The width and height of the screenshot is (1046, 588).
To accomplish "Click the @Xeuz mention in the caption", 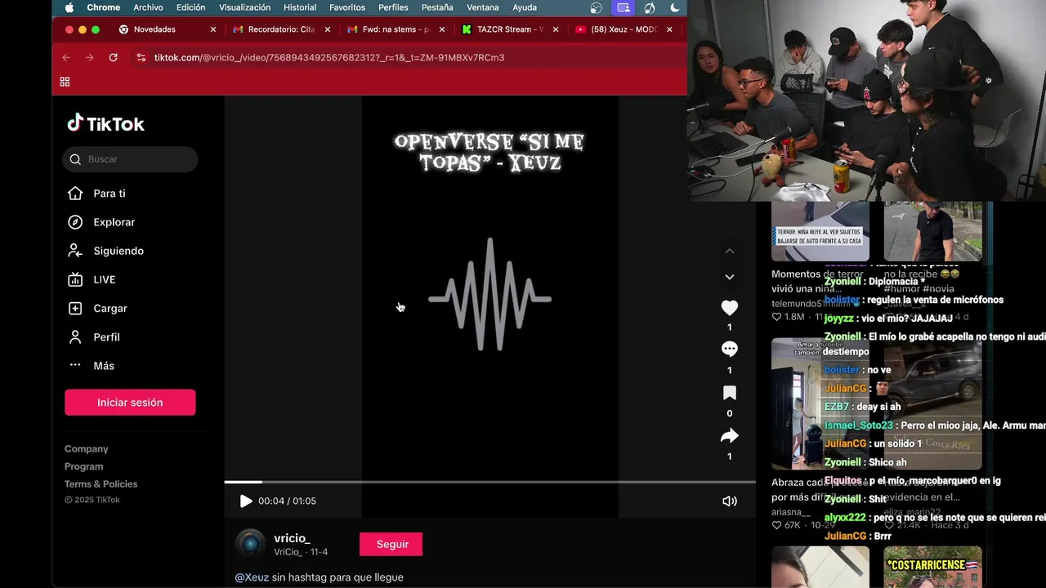I will tap(252, 577).
